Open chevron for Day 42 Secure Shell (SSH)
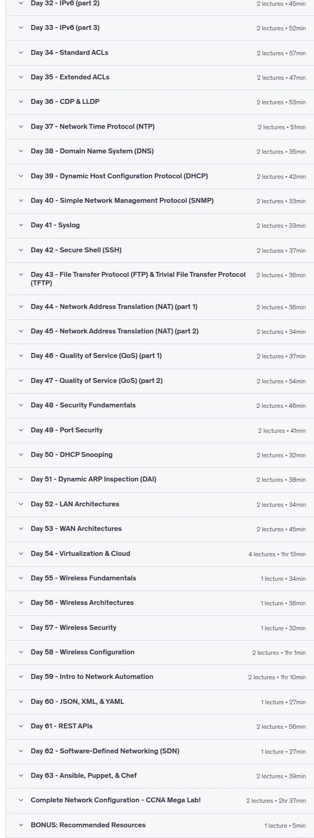 tap(20, 250)
